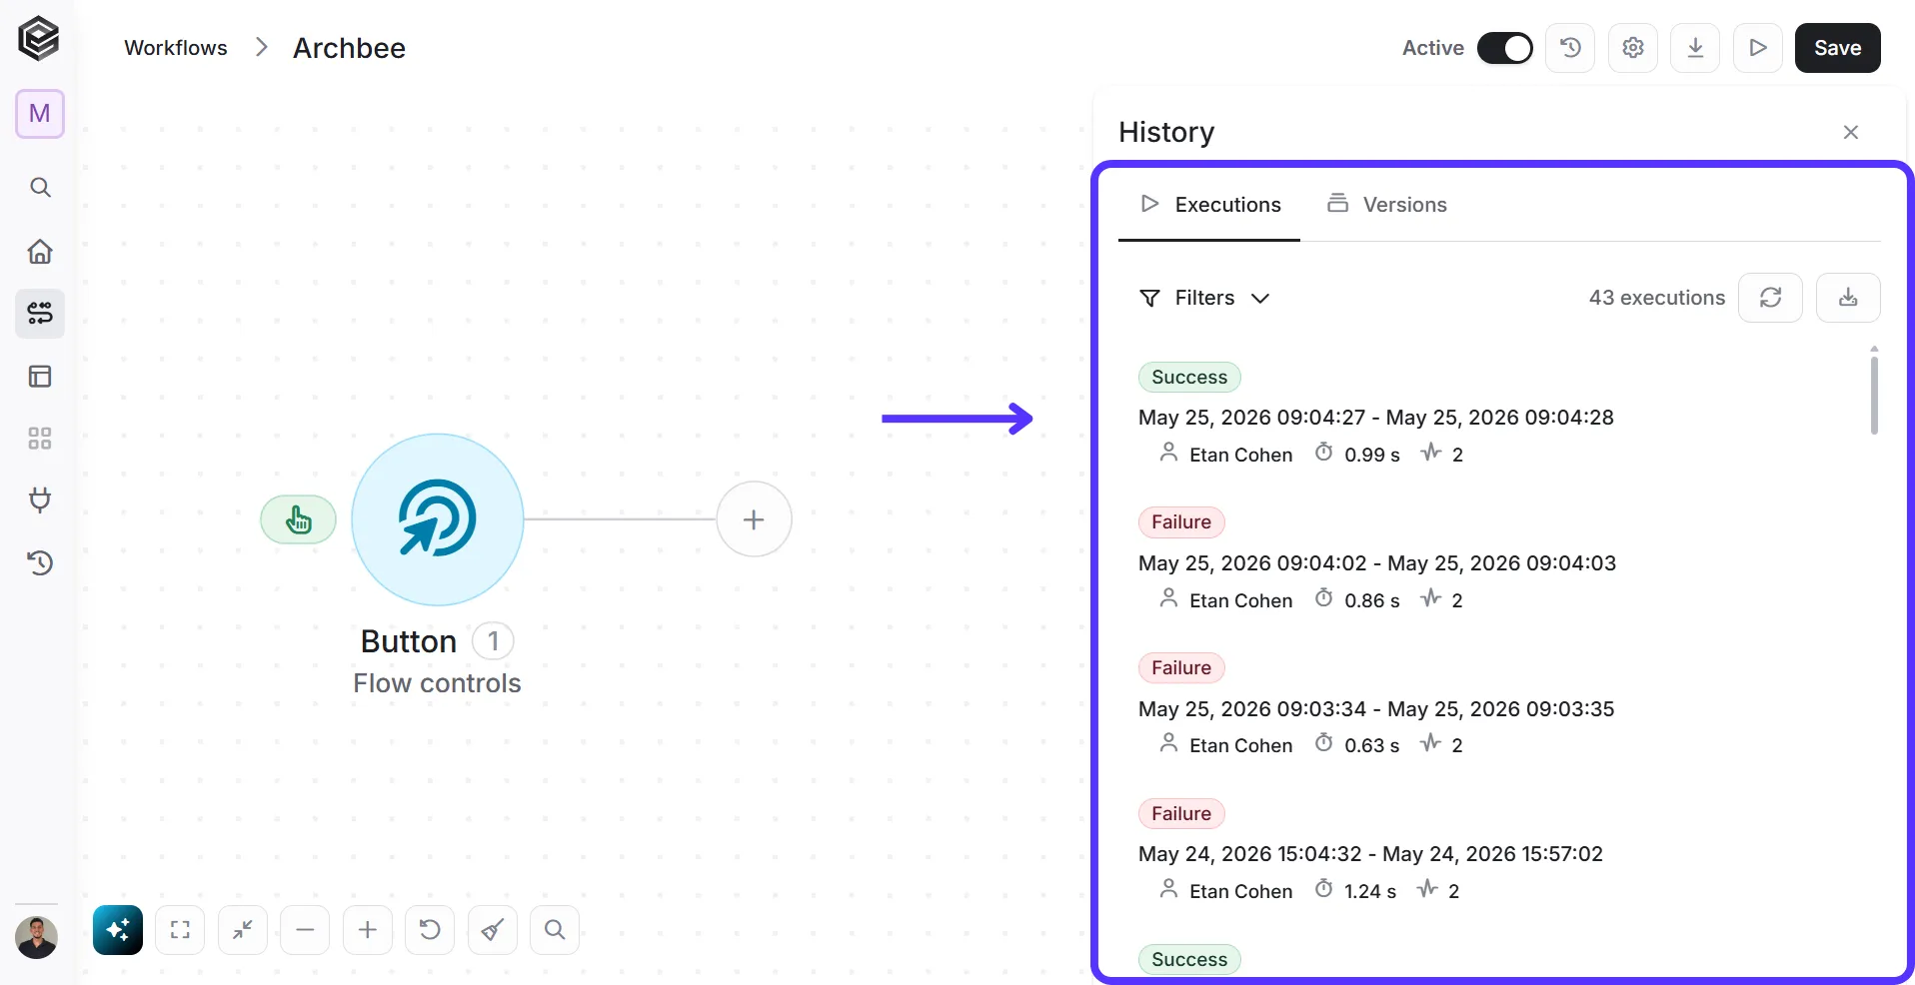Screen dimensions: 1915x985
Task: Collapse the canvas view with arrows icon
Action: (243, 930)
